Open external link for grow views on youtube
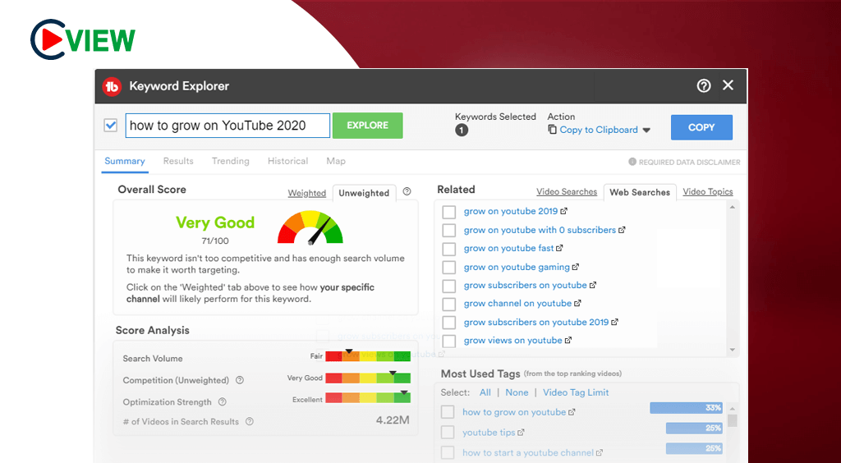This screenshot has height=463, width=841. pyautogui.click(x=568, y=341)
